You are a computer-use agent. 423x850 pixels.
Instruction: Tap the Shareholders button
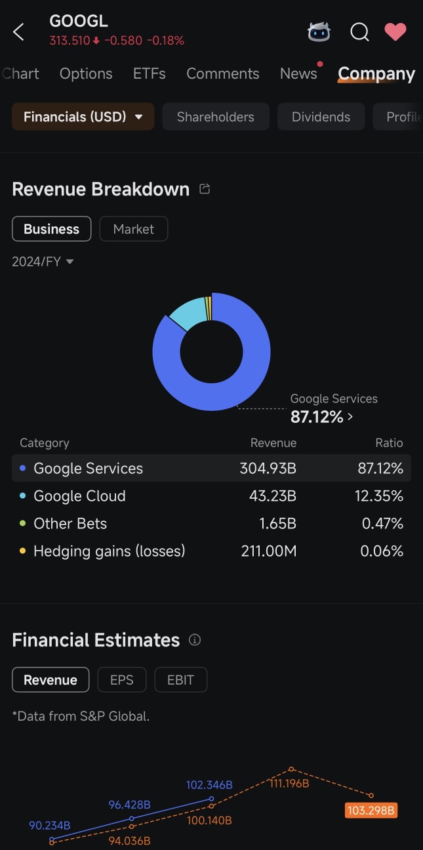pyautogui.click(x=216, y=117)
